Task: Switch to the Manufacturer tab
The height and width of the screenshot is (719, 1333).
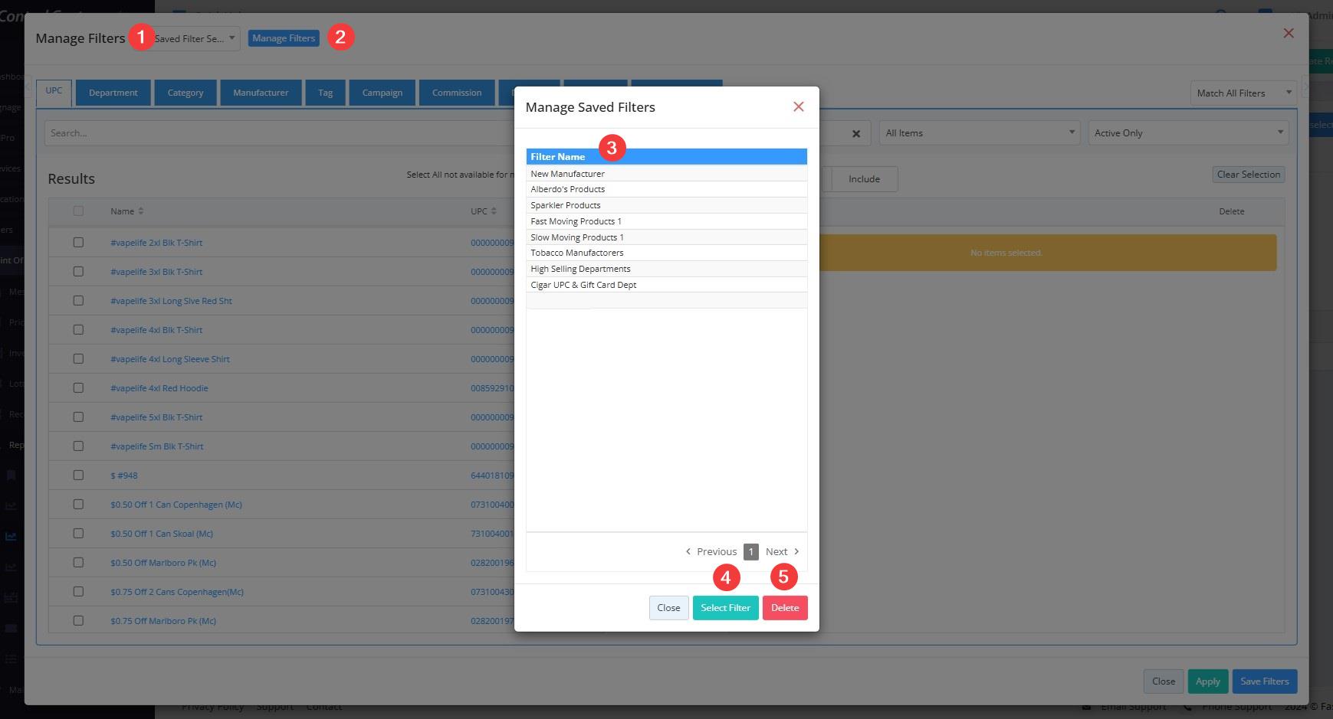Action: 261,93
